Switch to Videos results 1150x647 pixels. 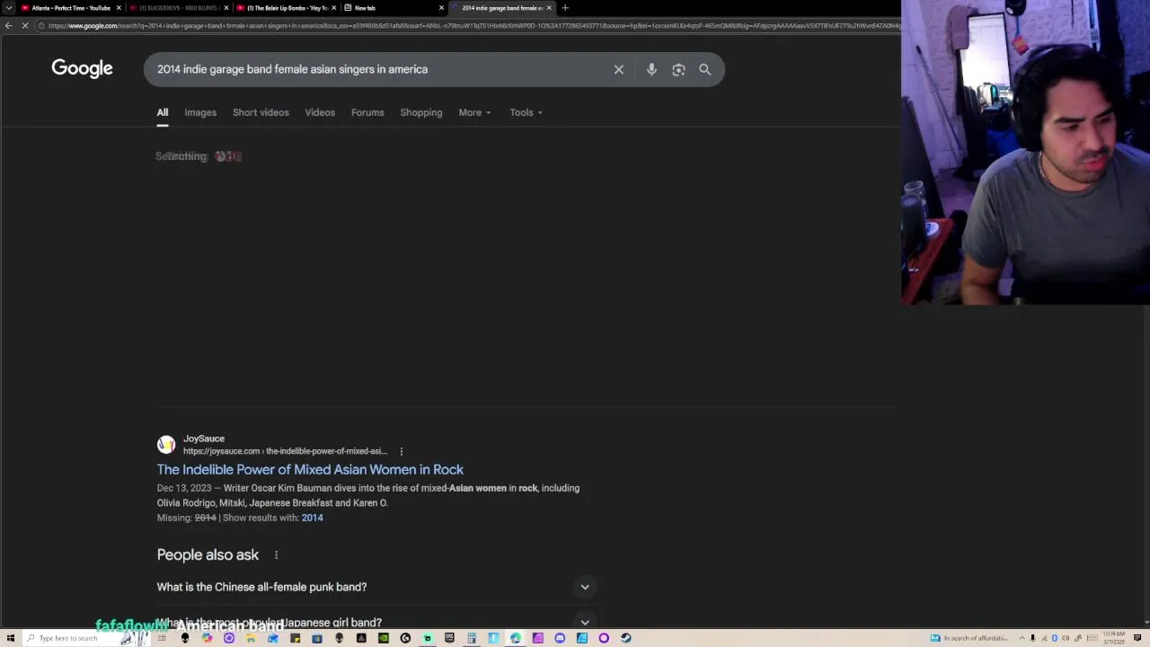coord(320,112)
